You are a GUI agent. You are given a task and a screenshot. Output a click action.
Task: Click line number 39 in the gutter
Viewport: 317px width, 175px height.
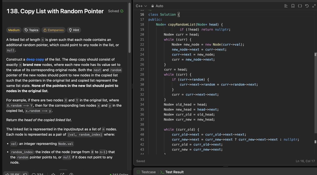tap(142, 130)
